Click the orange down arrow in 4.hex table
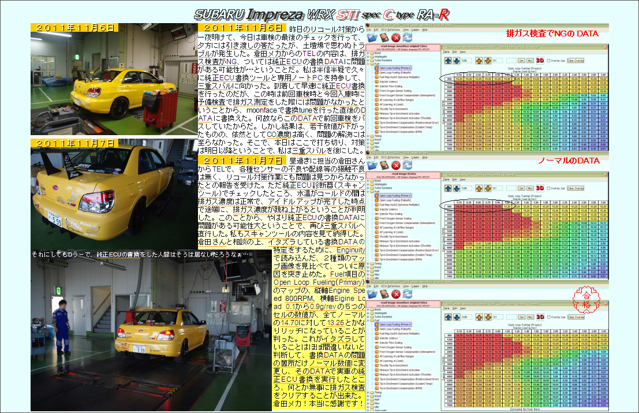639x413 pixels. 487,317
